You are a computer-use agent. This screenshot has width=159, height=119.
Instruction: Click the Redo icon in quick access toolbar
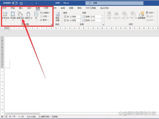click(32, 3)
